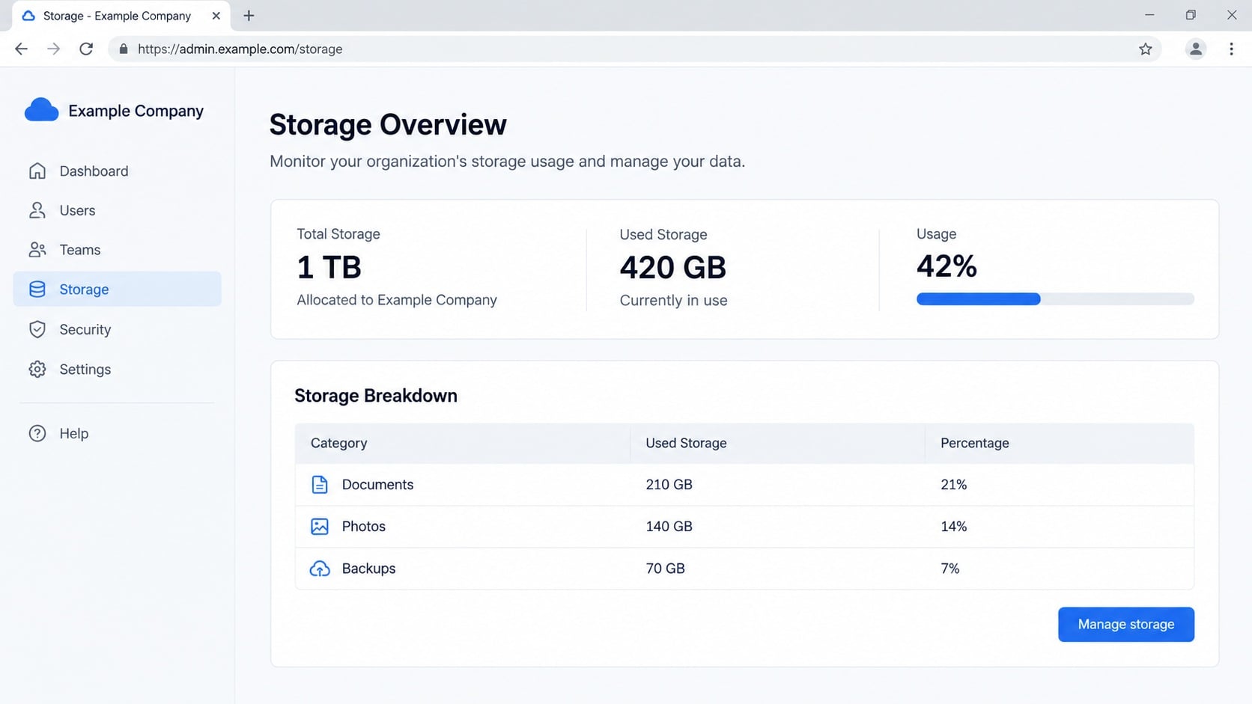This screenshot has width=1252, height=704.
Task: Minimize the browser window
Action: click(1149, 15)
